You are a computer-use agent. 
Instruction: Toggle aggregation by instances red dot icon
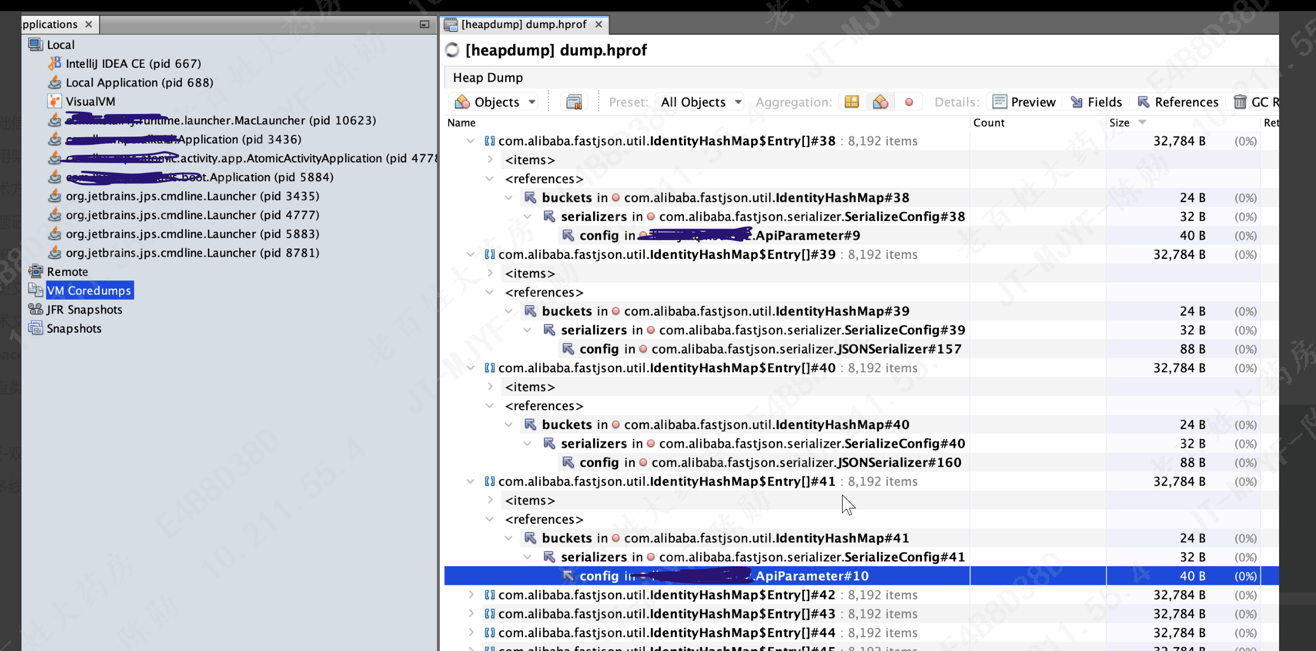[x=909, y=102]
